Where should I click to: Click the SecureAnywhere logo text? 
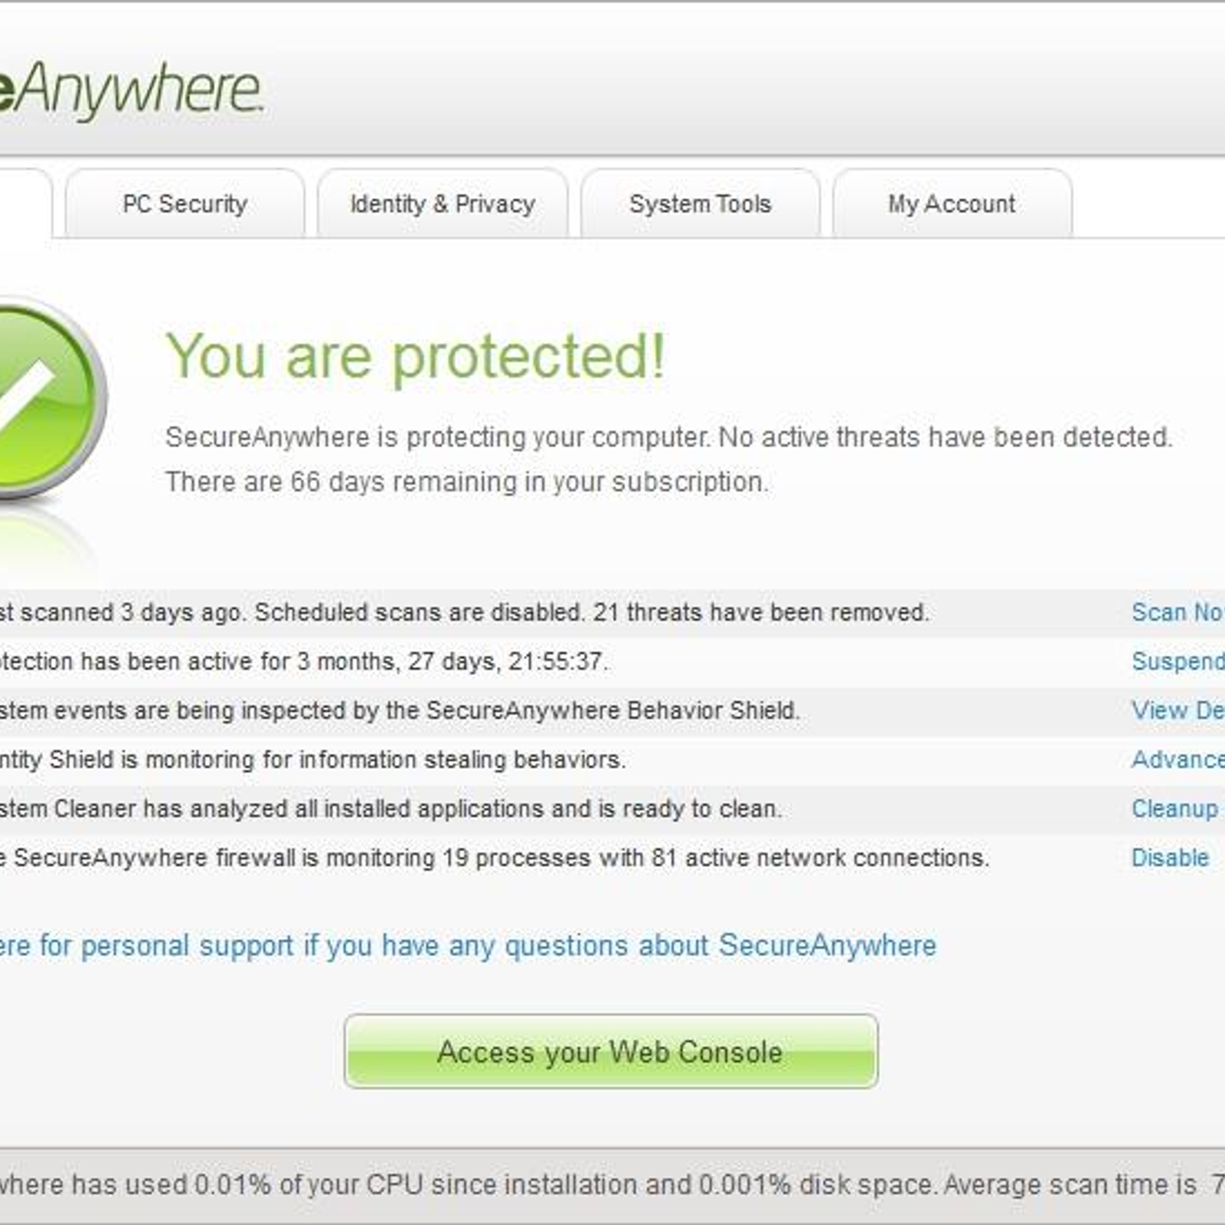click(x=132, y=90)
